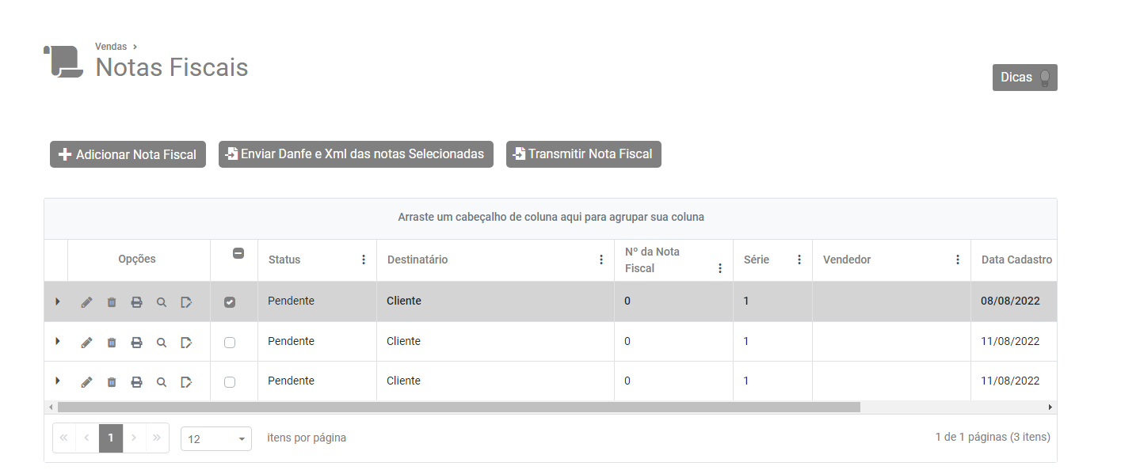Select page 1 in the pager
1140x470 pixels.
(x=111, y=438)
